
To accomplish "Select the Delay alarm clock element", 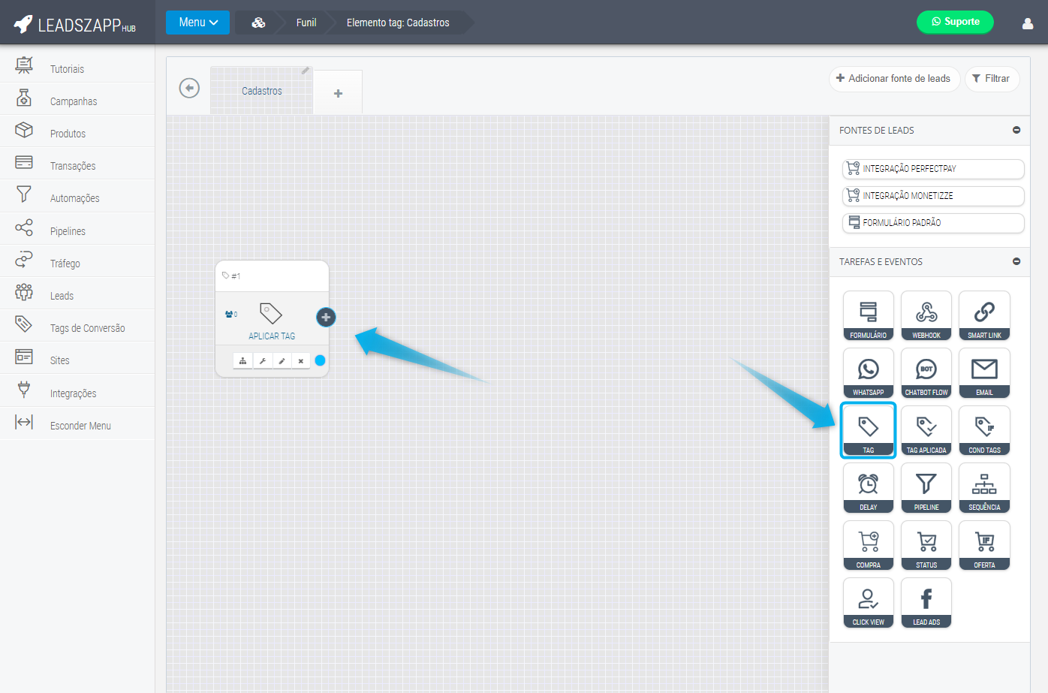I will pos(868,487).
